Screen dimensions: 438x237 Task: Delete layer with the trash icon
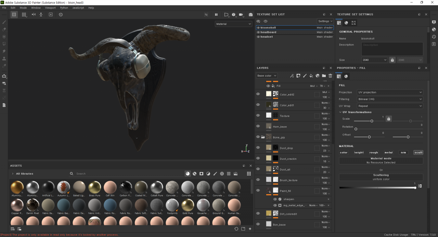tap(330, 76)
